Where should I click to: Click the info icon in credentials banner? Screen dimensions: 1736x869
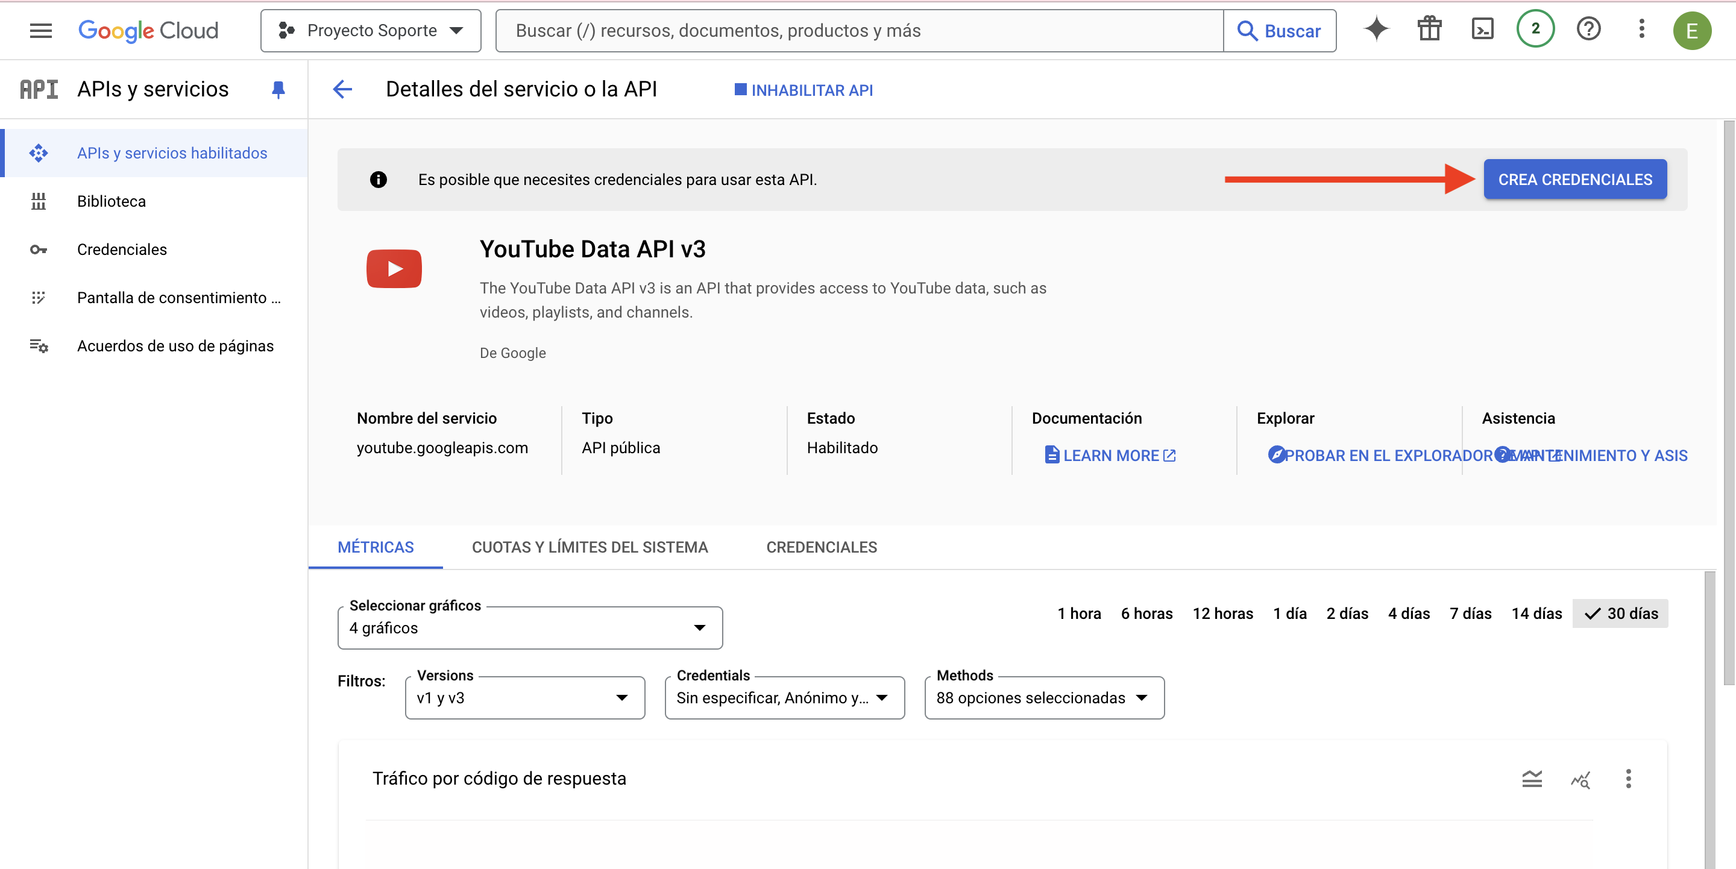tap(379, 179)
